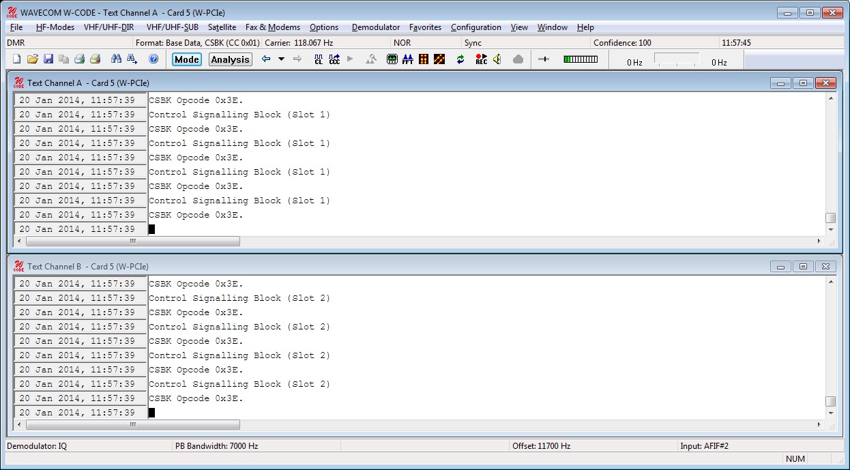The height and width of the screenshot is (470, 850).
Task: Open file using the folder icon
Action: coord(33,59)
